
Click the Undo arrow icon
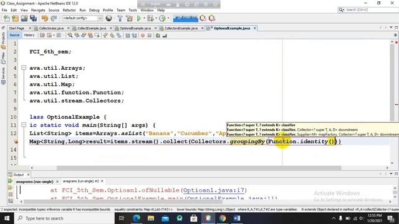(45, 18)
